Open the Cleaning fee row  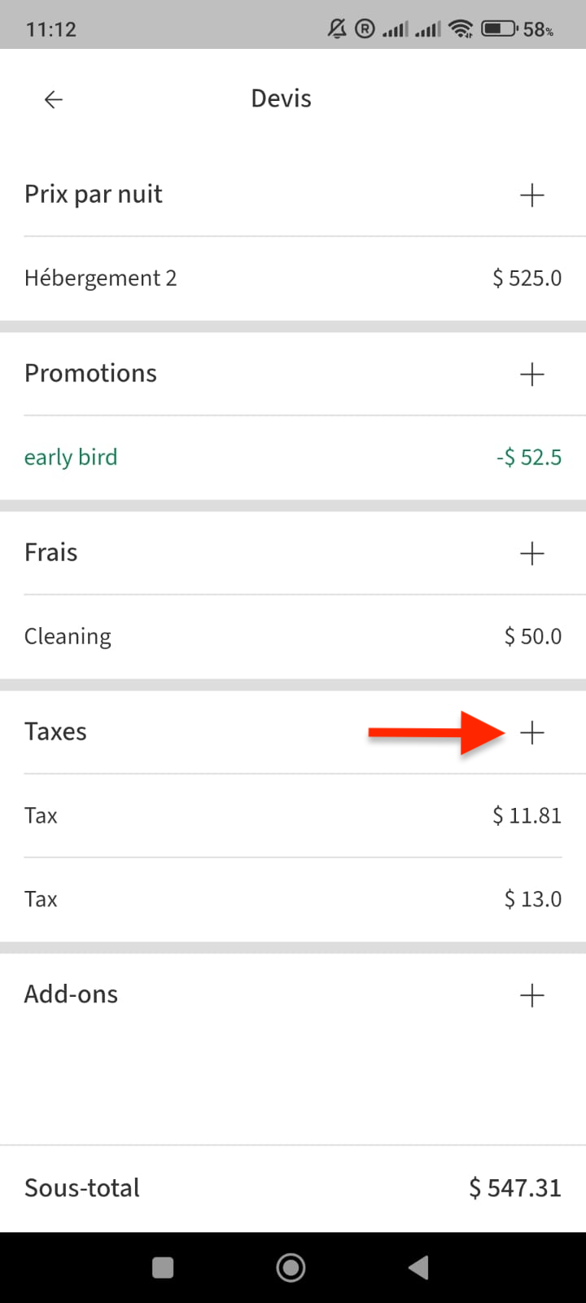(293, 637)
